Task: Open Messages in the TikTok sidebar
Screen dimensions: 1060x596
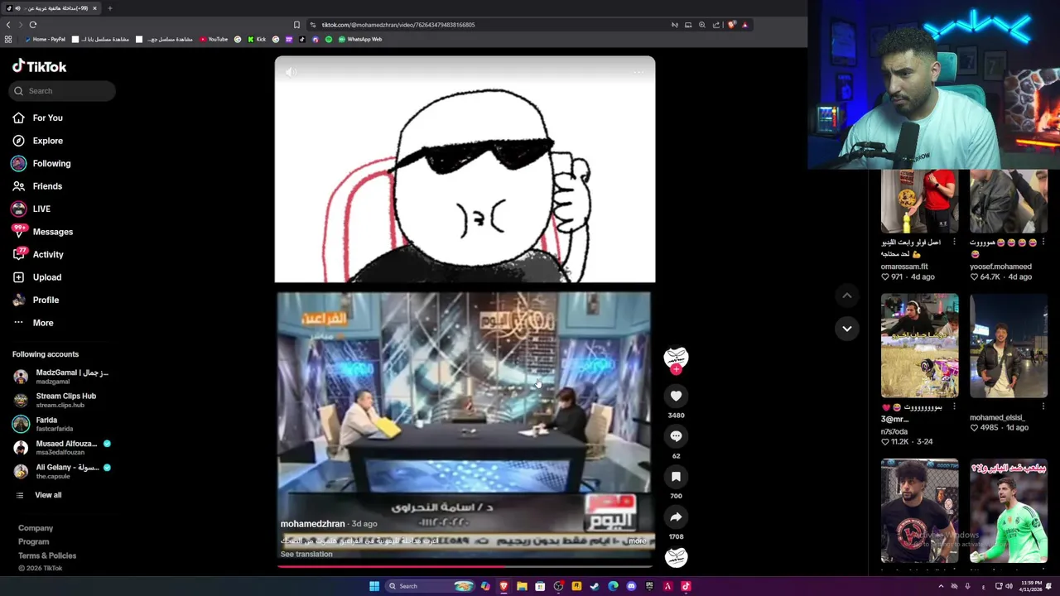Action: (42, 232)
